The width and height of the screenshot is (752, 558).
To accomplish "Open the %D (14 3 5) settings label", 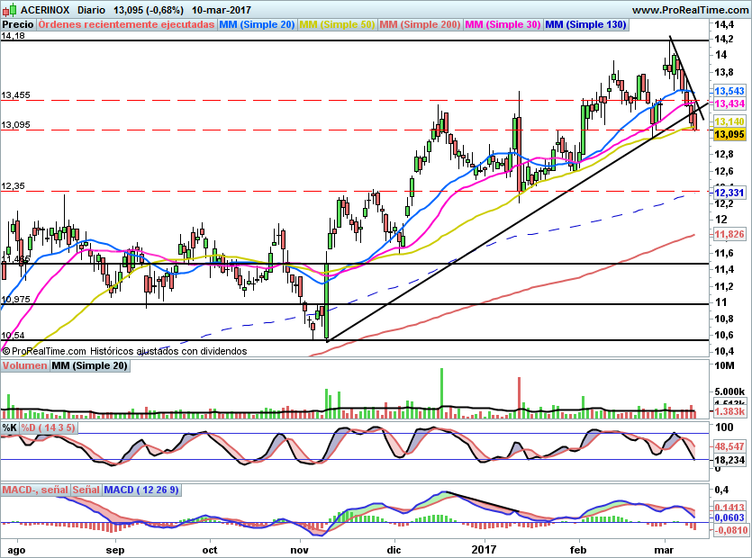I will click(x=49, y=427).
